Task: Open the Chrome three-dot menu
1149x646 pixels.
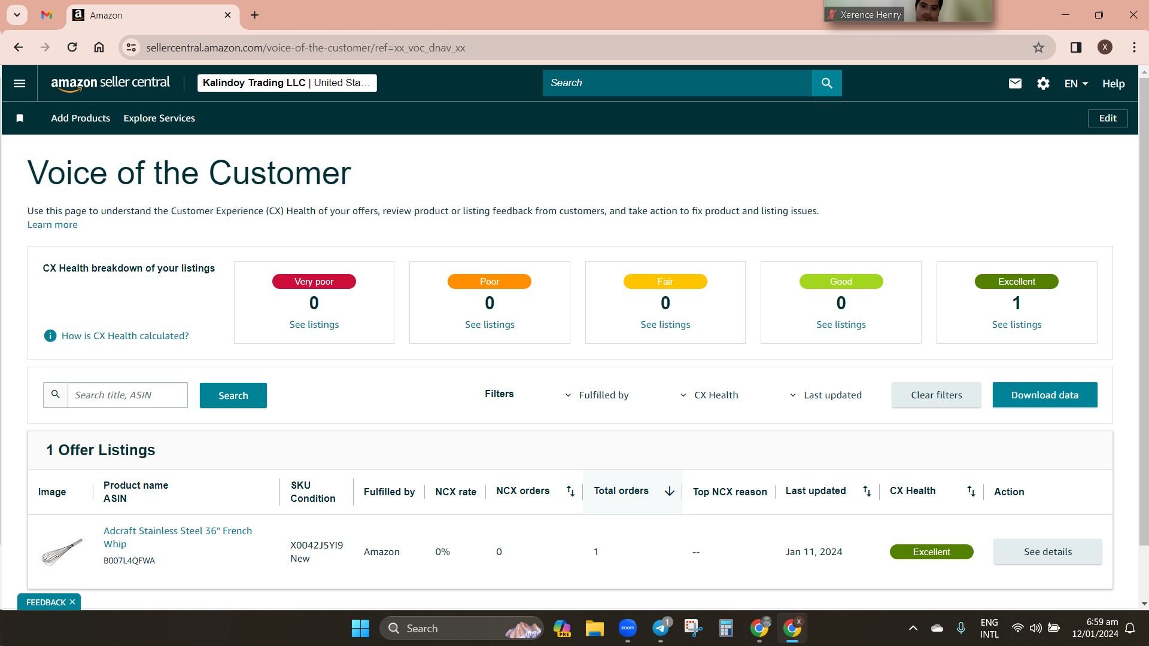Action: 1134,47
